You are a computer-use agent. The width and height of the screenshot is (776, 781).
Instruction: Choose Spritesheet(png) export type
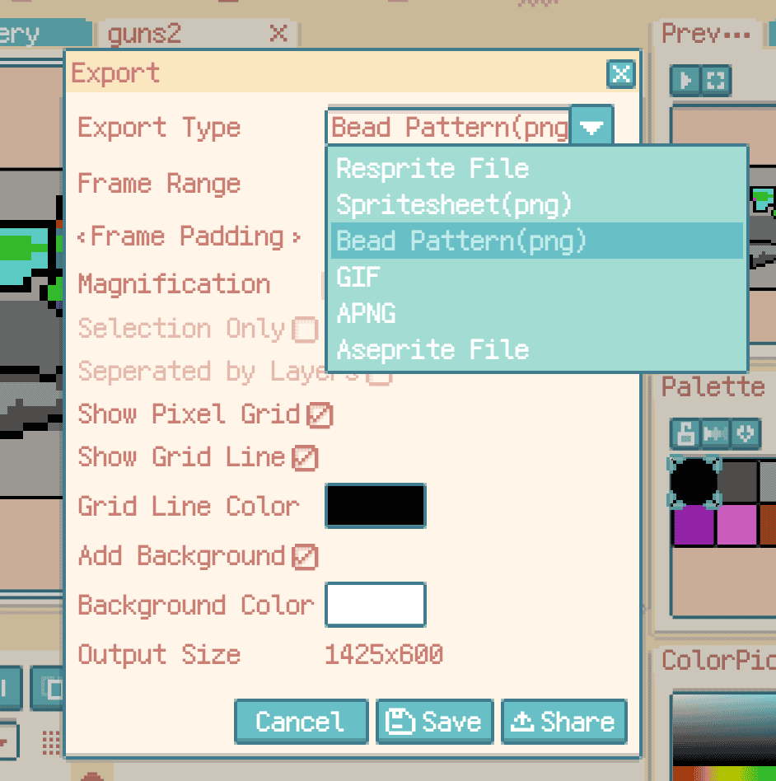coord(453,204)
